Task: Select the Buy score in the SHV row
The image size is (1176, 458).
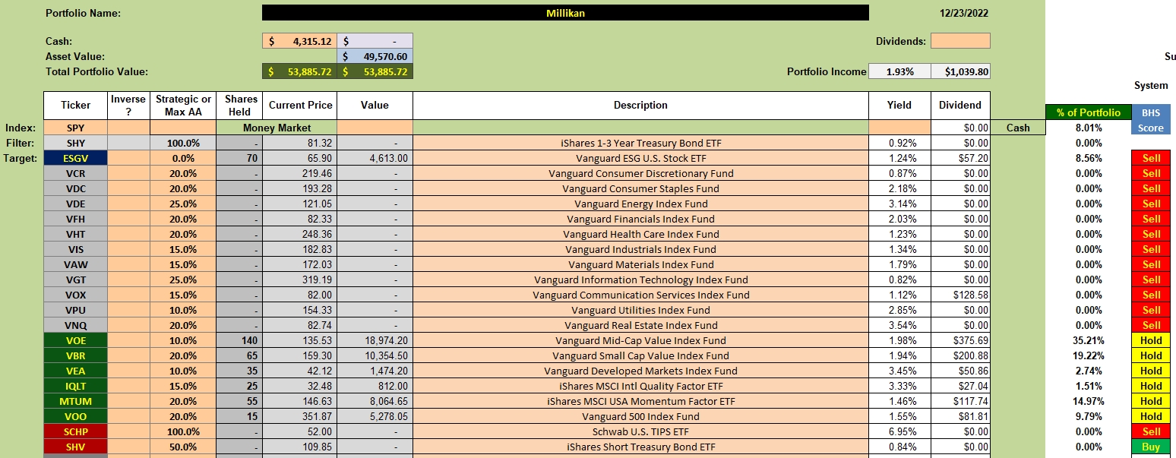Action: pyautogui.click(x=1151, y=447)
